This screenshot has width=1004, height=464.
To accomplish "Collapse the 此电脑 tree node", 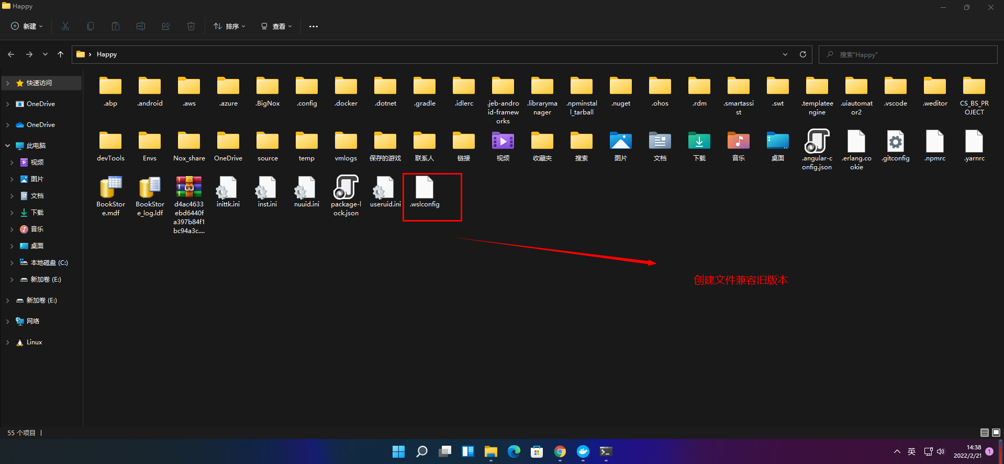I will (x=7, y=146).
